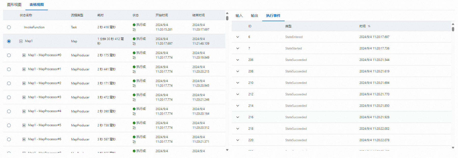Click the plus icon beside MapProcessor#6

pyautogui.click(x=24, y=139)
